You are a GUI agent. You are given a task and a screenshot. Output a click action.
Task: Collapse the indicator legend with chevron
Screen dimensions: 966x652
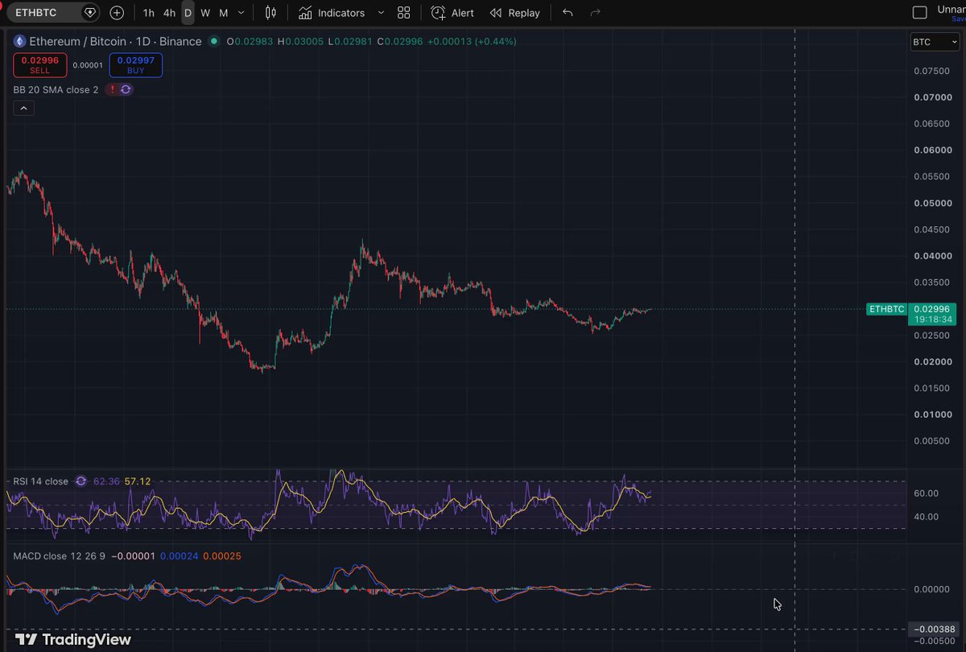pyautogui.click(x=23, y=109)
